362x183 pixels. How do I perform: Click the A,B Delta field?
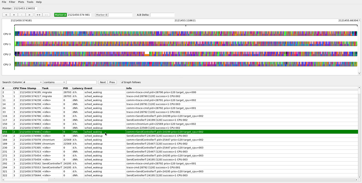(x=162, y=15)
